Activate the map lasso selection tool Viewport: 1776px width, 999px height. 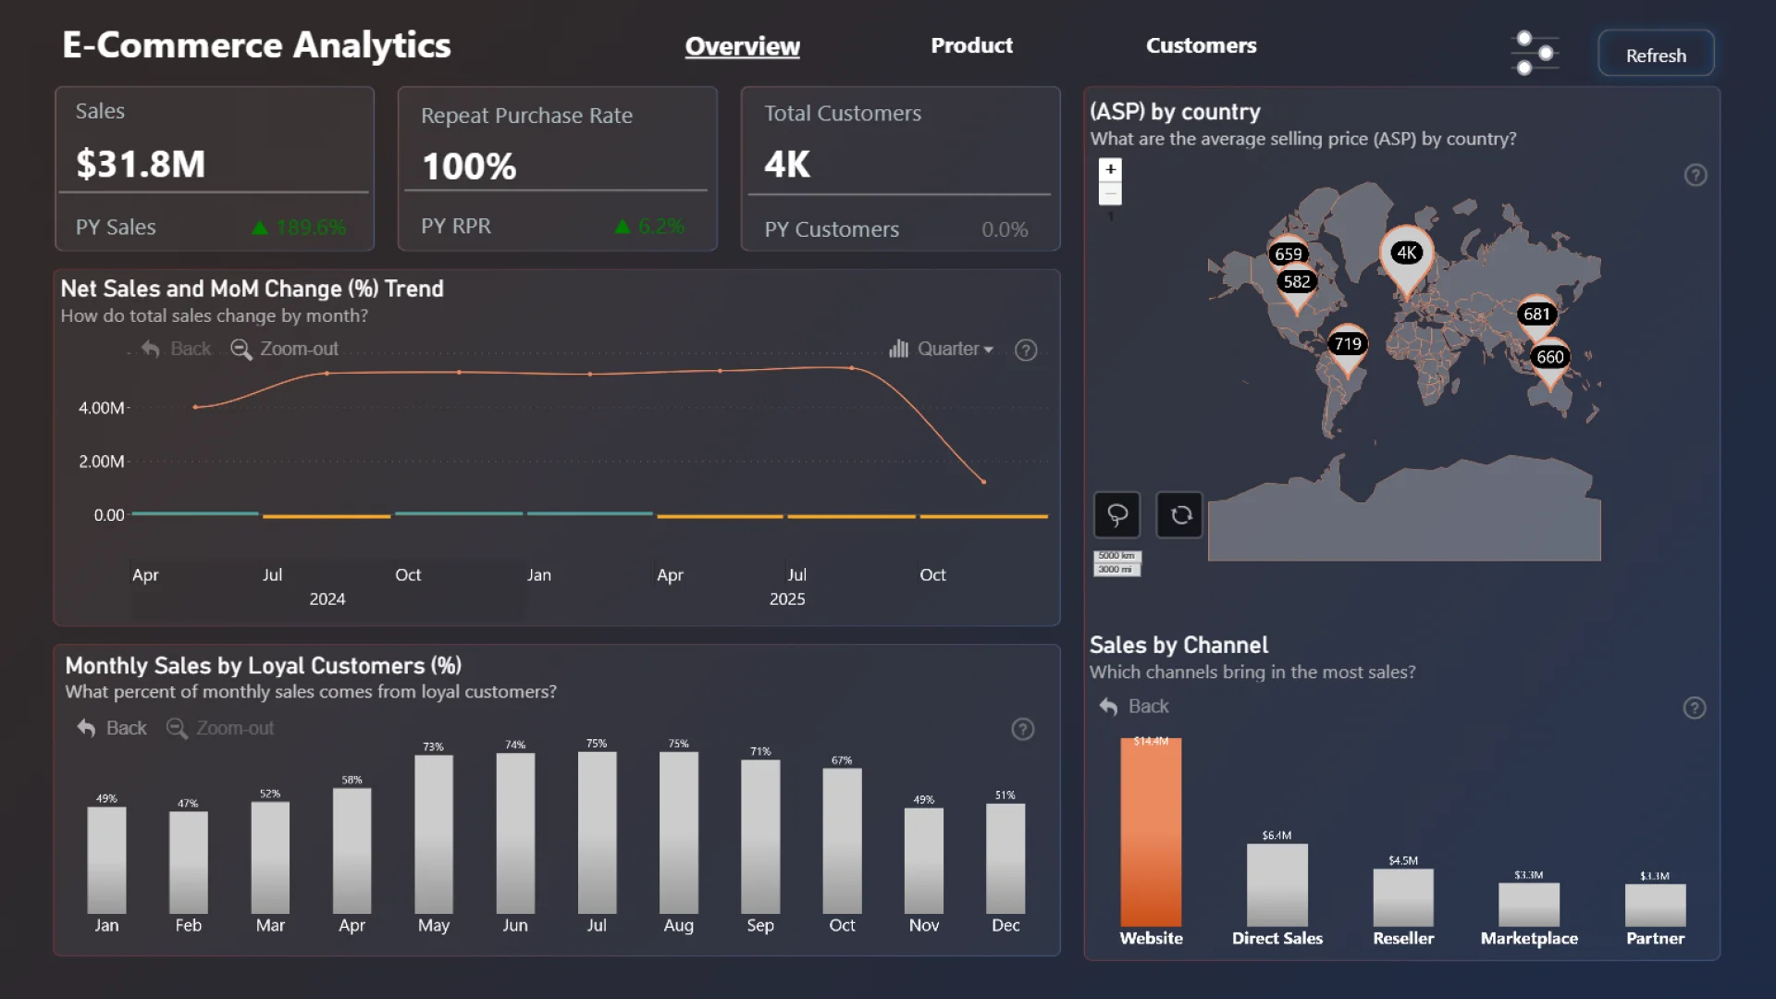(x=1117, y=514)
